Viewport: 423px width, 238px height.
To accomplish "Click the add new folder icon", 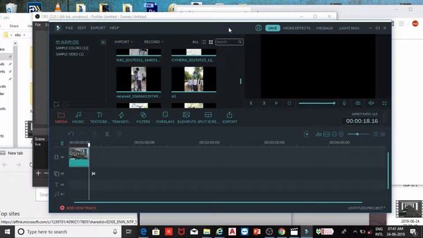I will coord(56,104).
